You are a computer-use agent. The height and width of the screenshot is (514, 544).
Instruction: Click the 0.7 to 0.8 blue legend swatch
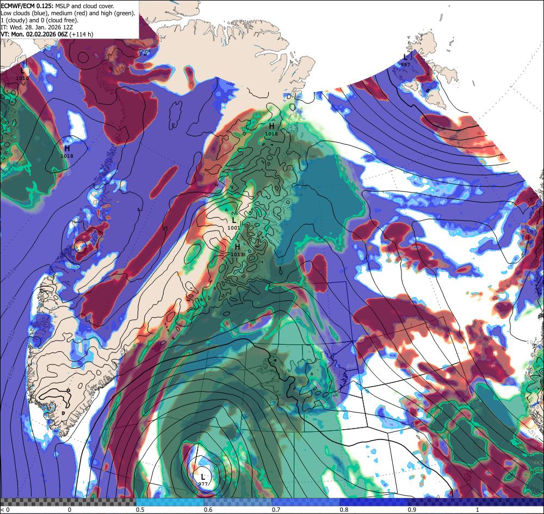tap(306, 502)
